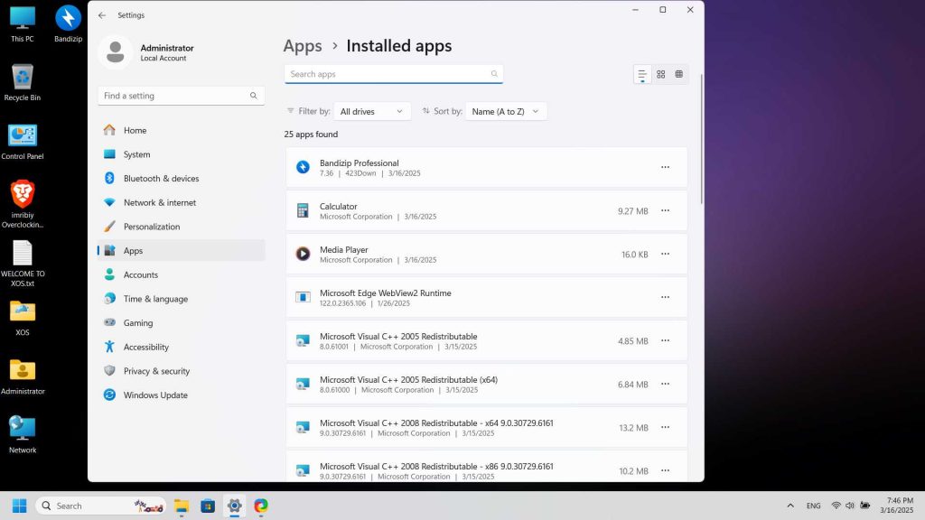Open Filter by All drives dropdown

(371, 111)
